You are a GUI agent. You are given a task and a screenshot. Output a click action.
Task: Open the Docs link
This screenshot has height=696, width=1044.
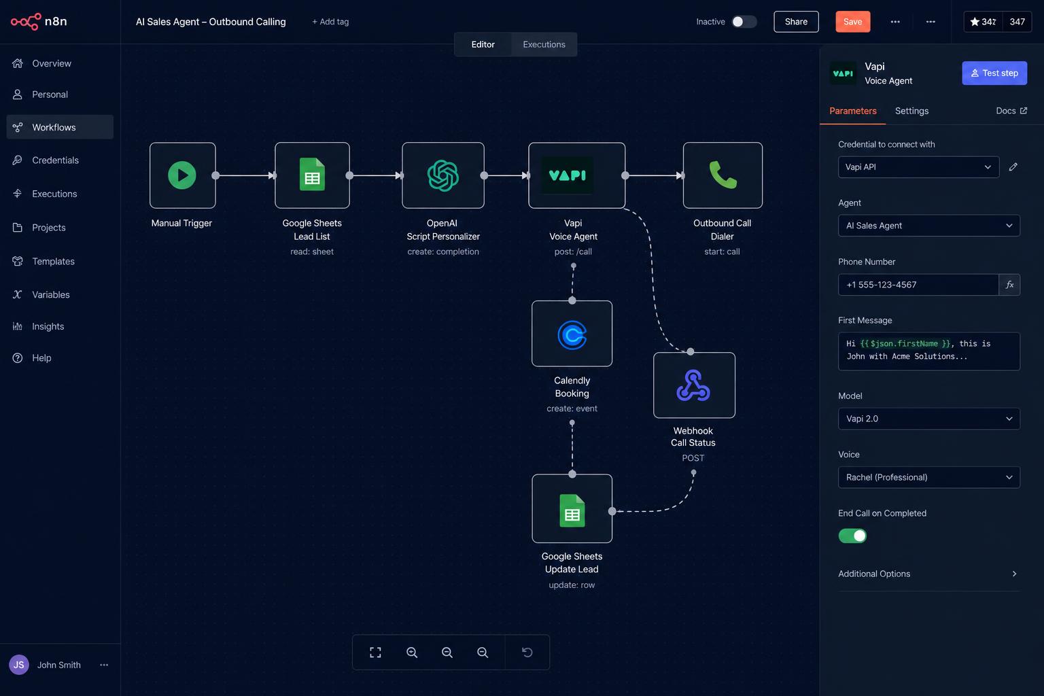pyautogui.click(x=1011, y=111)
